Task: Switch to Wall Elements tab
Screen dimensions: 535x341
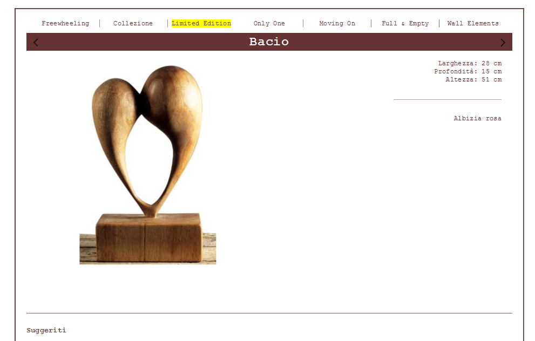Action: coord(473,24)
